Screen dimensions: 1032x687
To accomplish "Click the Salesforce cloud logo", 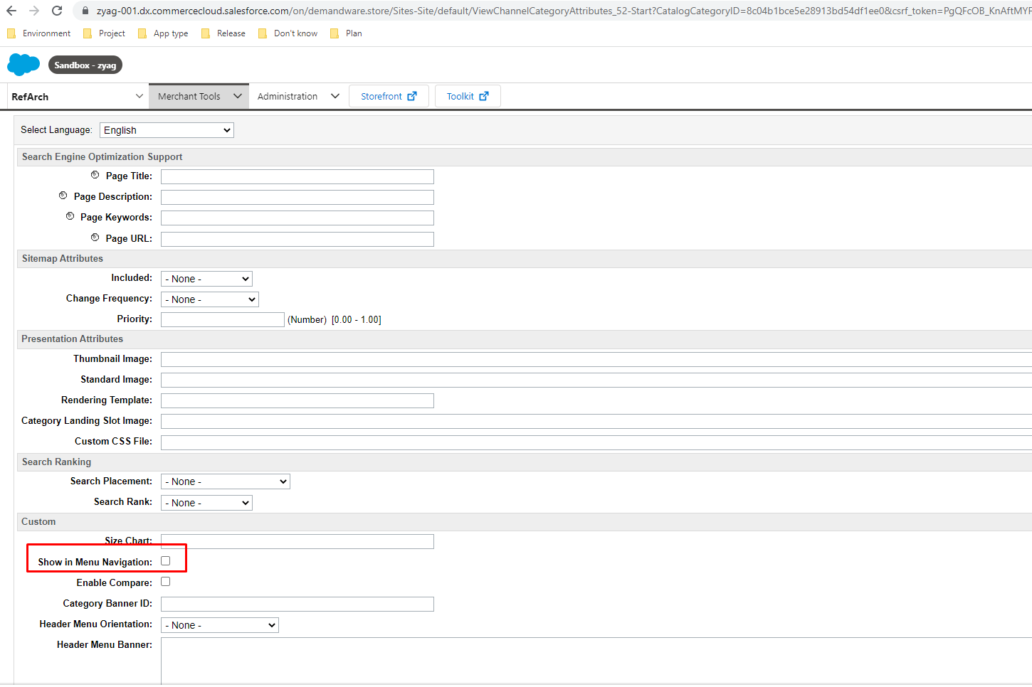I will point(23,65).
